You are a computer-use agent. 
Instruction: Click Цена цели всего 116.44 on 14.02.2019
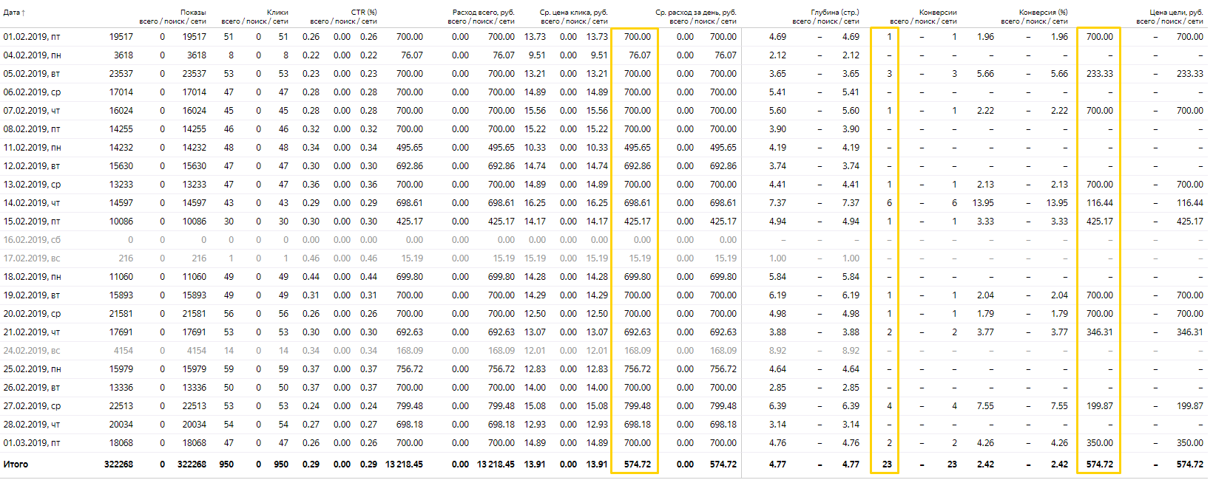pos(1100,203)
